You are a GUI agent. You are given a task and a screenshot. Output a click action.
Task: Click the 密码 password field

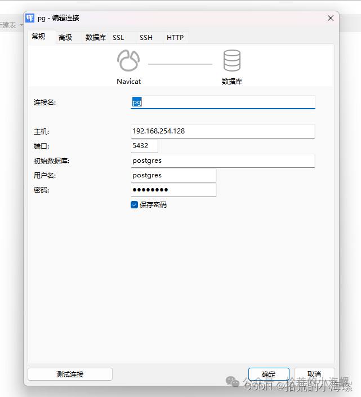click(173, 190)
